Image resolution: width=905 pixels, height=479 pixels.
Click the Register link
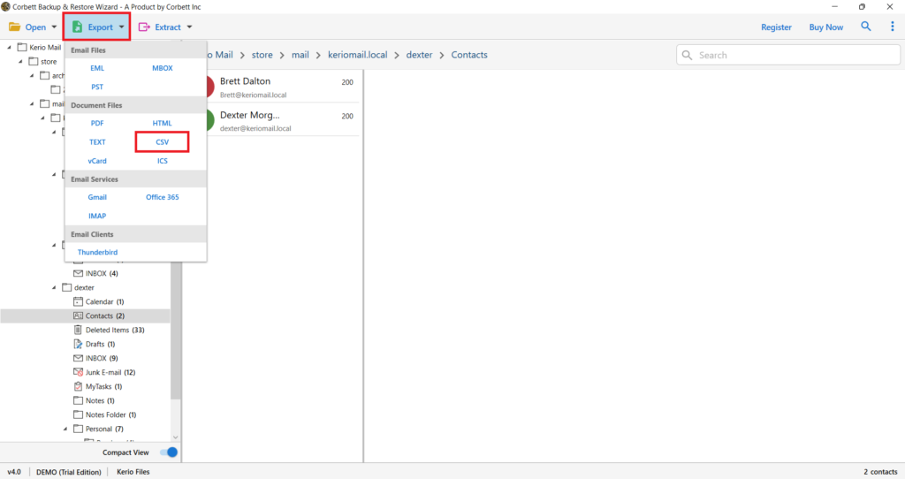[x=776, y=27]
